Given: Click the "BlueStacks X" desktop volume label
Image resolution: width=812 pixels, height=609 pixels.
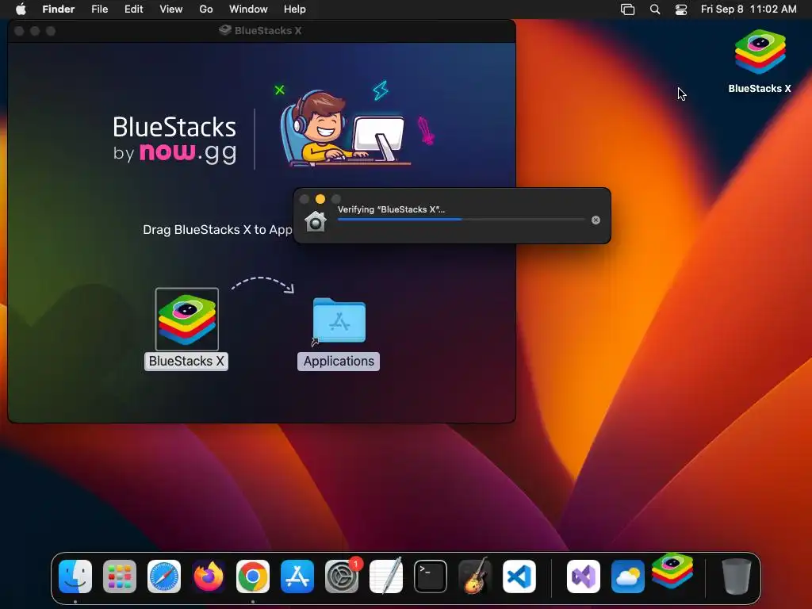Looking at the screenshot, I should (760, 89).
